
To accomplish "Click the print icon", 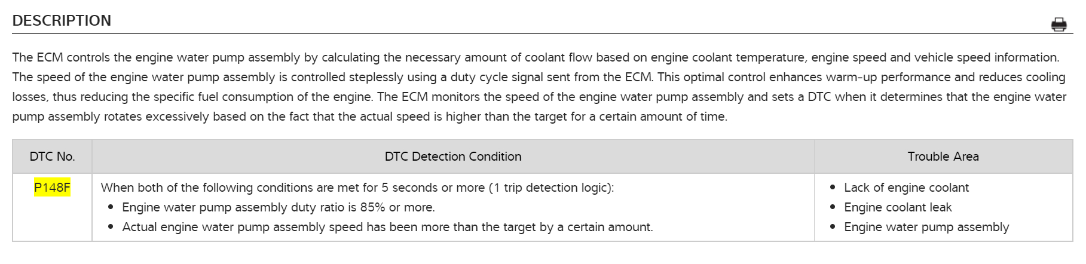I will click(1059, 24).
